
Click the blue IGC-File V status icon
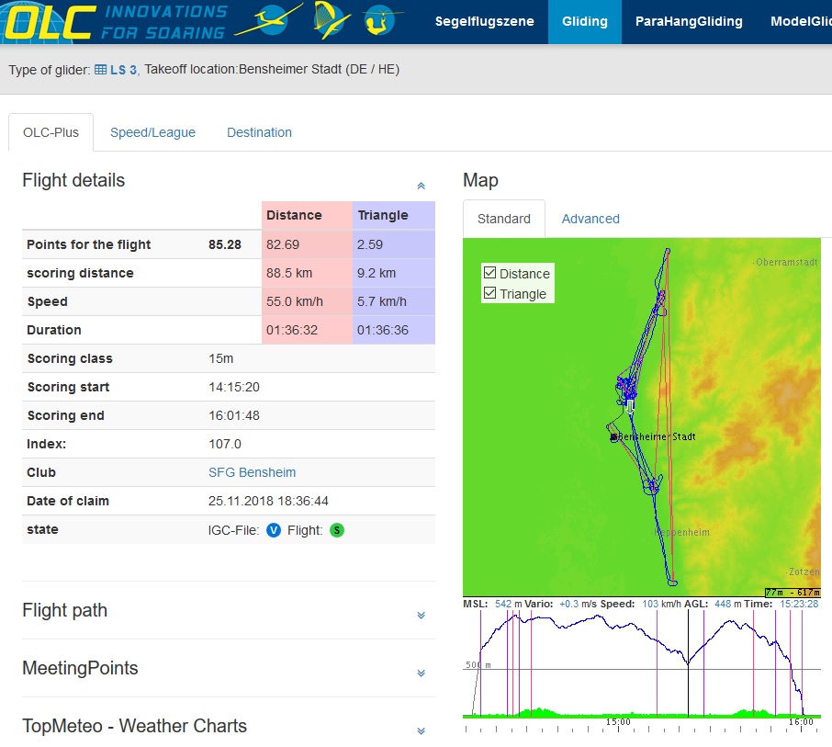pos(273,530)
